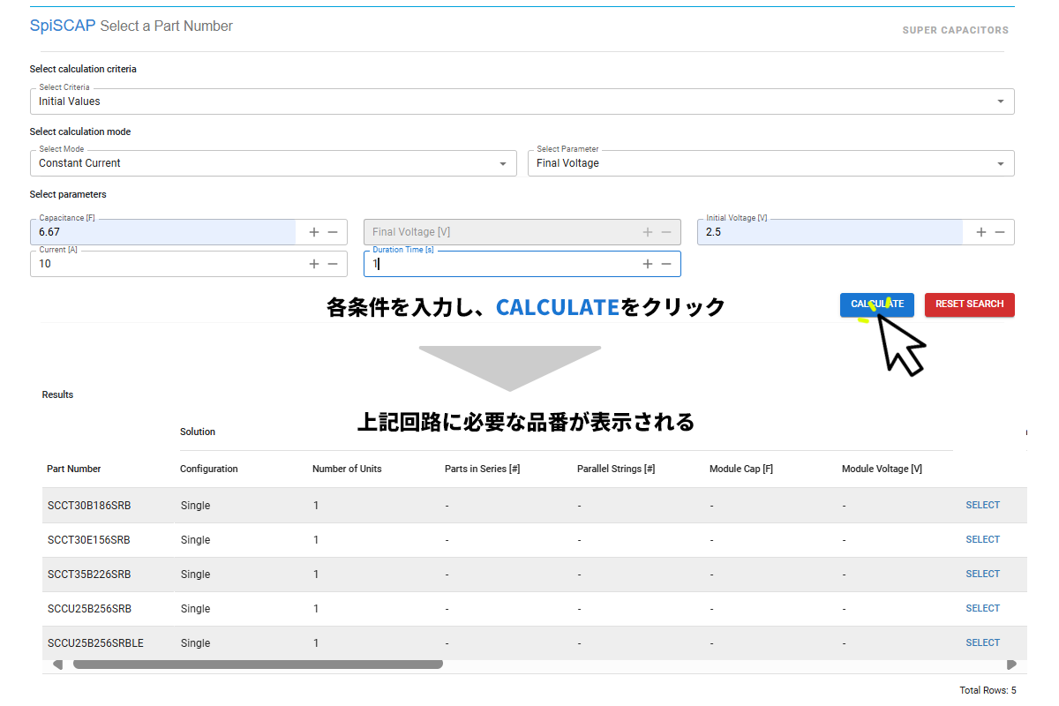The image size is (1059, 706).
Task: Click the CALCULATE button
Action: 876,304
